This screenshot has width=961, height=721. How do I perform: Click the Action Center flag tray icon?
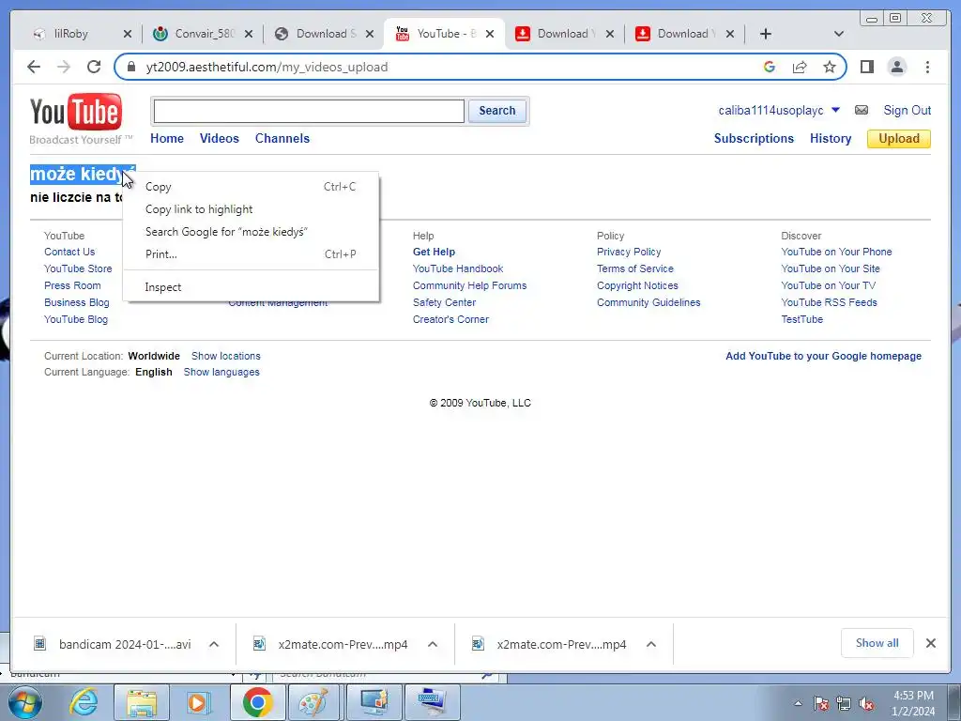click(x=820, y=704)
